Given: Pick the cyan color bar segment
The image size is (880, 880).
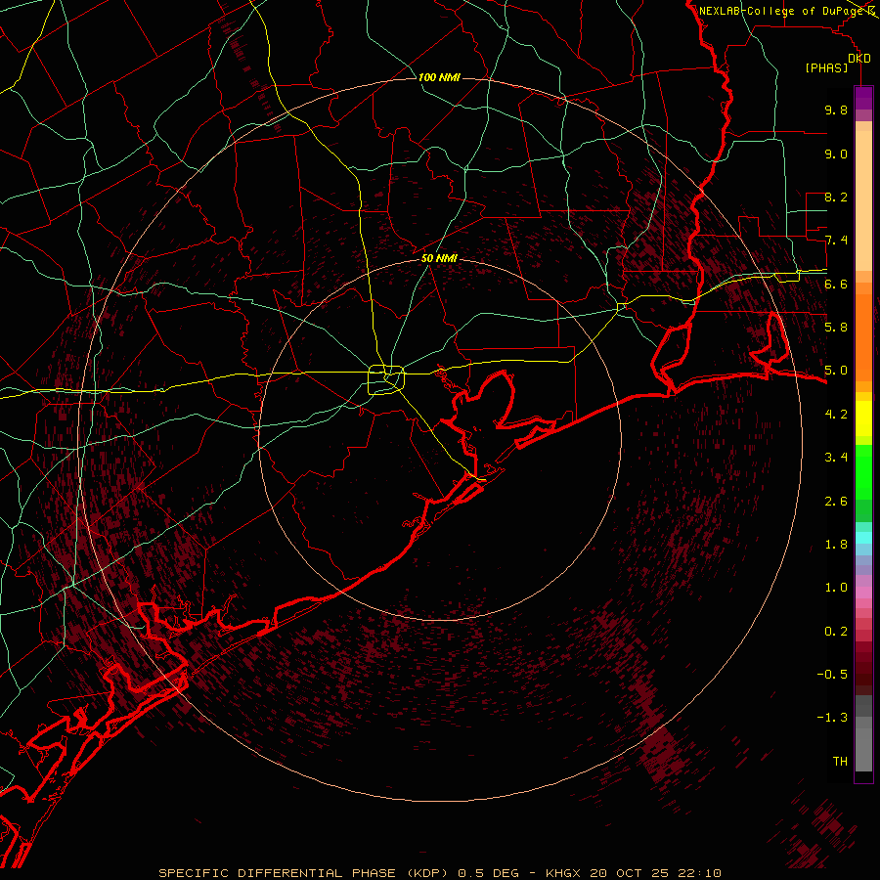Looking at the screenshot, I should pyautogui.click(x=863, y=537).
